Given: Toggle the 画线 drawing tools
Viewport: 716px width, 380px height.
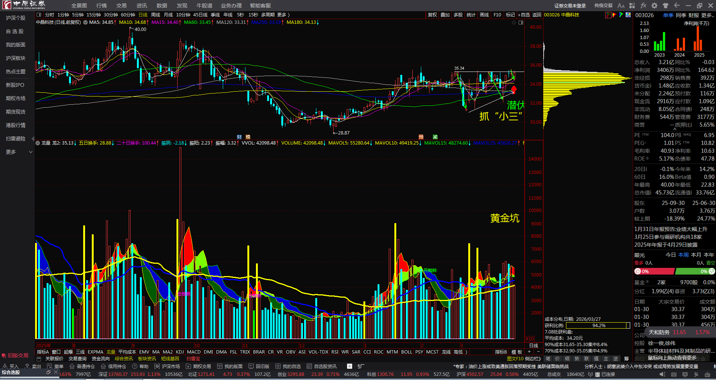Looking at the screenshot, I should [x=484, y=15].
